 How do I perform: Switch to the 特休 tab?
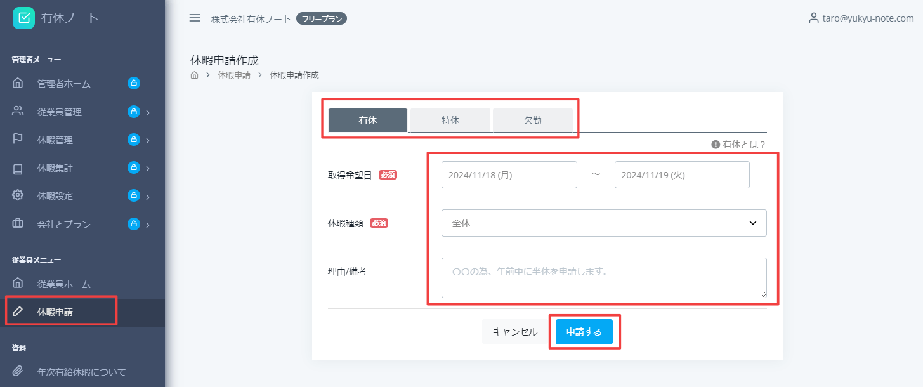click(450, 120)
